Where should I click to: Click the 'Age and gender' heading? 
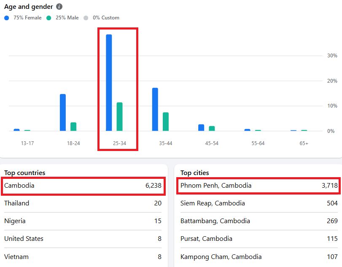[29, 7]
